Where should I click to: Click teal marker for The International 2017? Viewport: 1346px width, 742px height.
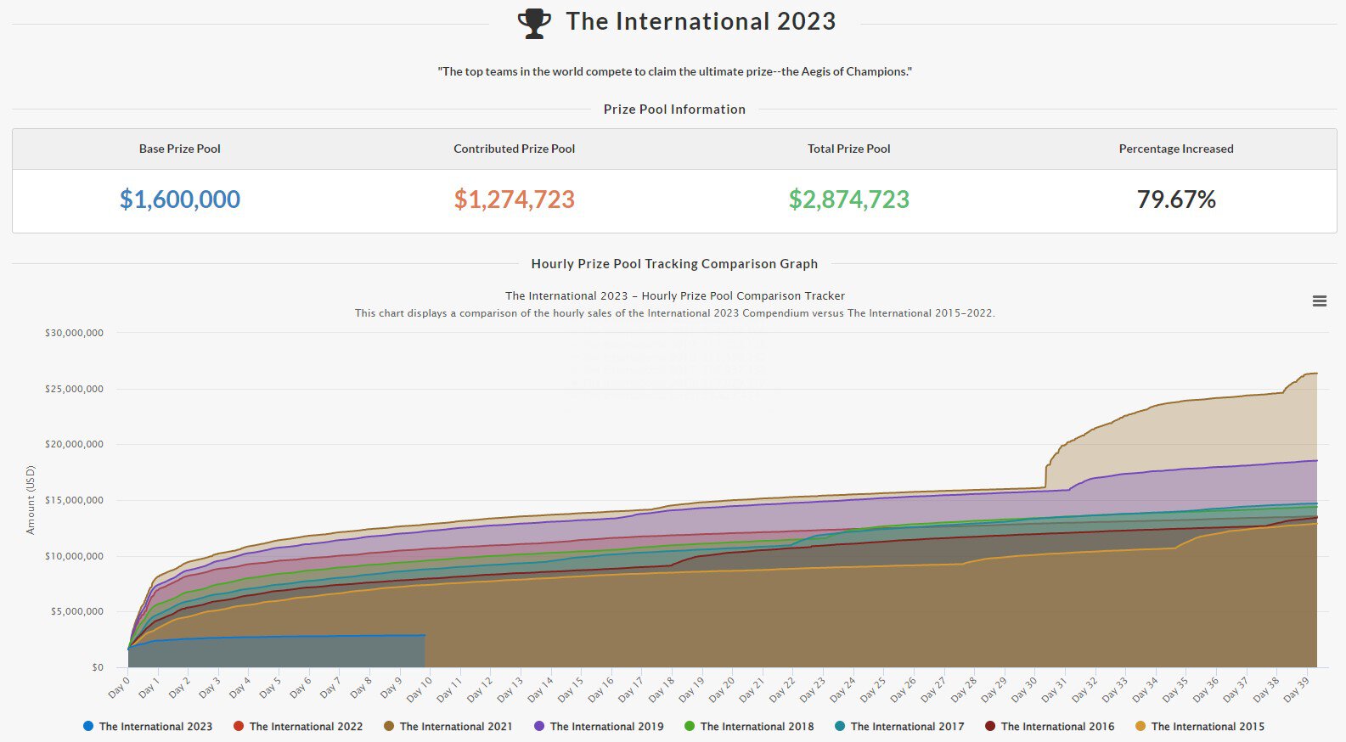(x=840, y=727)
